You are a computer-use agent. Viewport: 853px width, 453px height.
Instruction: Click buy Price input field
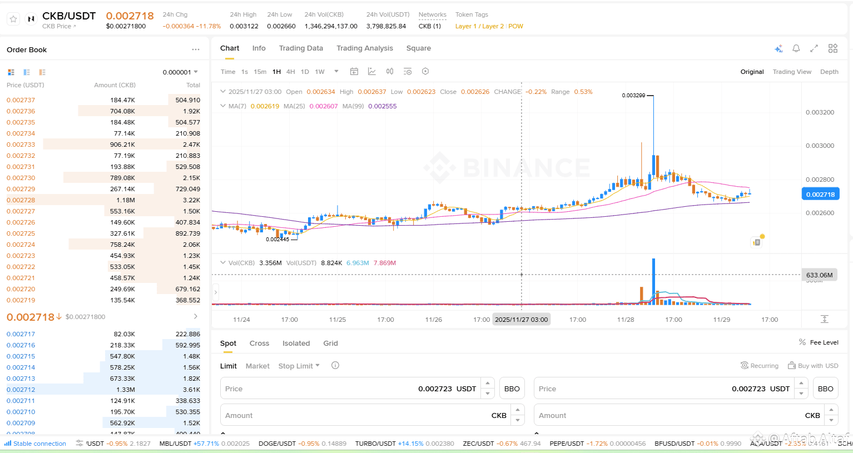351,389
